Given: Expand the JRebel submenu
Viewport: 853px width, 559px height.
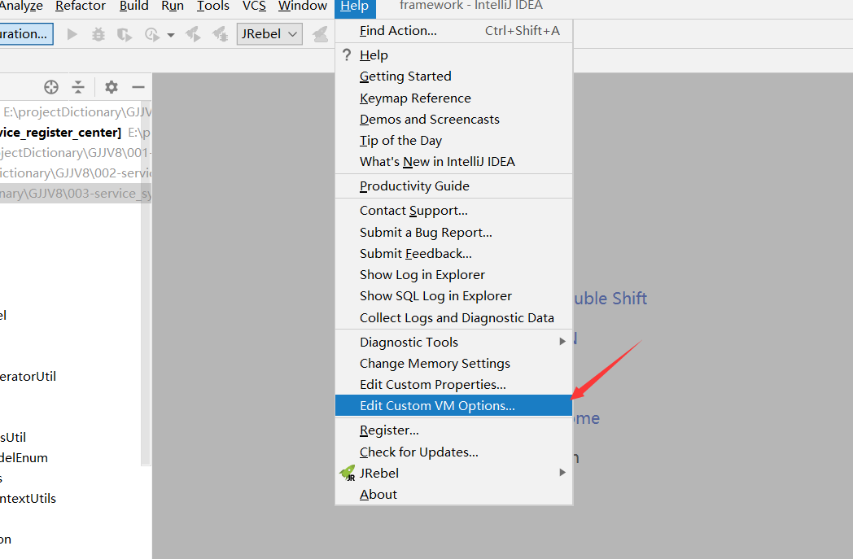Looking at the screenshot, I should (x=453, y=473).
